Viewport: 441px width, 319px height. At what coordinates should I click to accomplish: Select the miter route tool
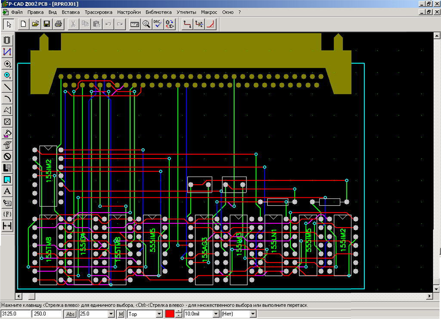pyautogui.click(x=211, y=24)
